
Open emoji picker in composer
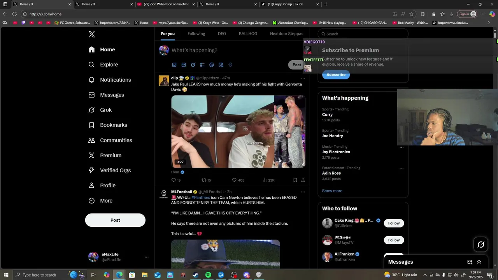coord(212,65)
